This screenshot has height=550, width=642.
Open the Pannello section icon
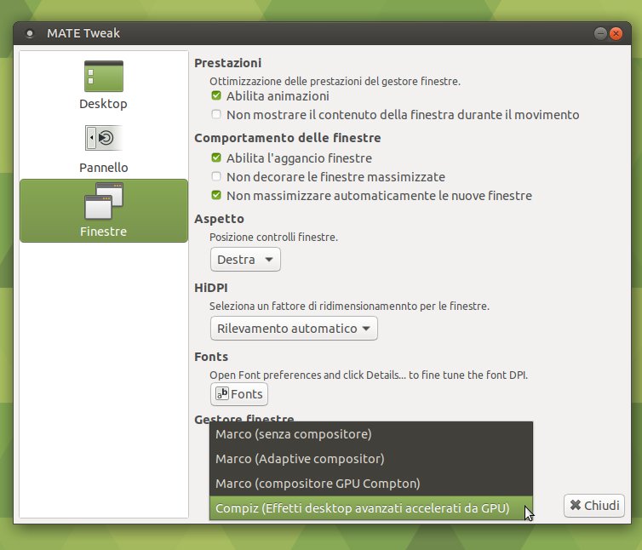point(104,138)
